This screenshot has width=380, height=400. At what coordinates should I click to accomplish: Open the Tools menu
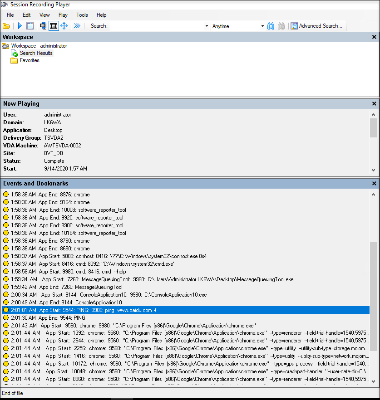click(x=82, y=15)
